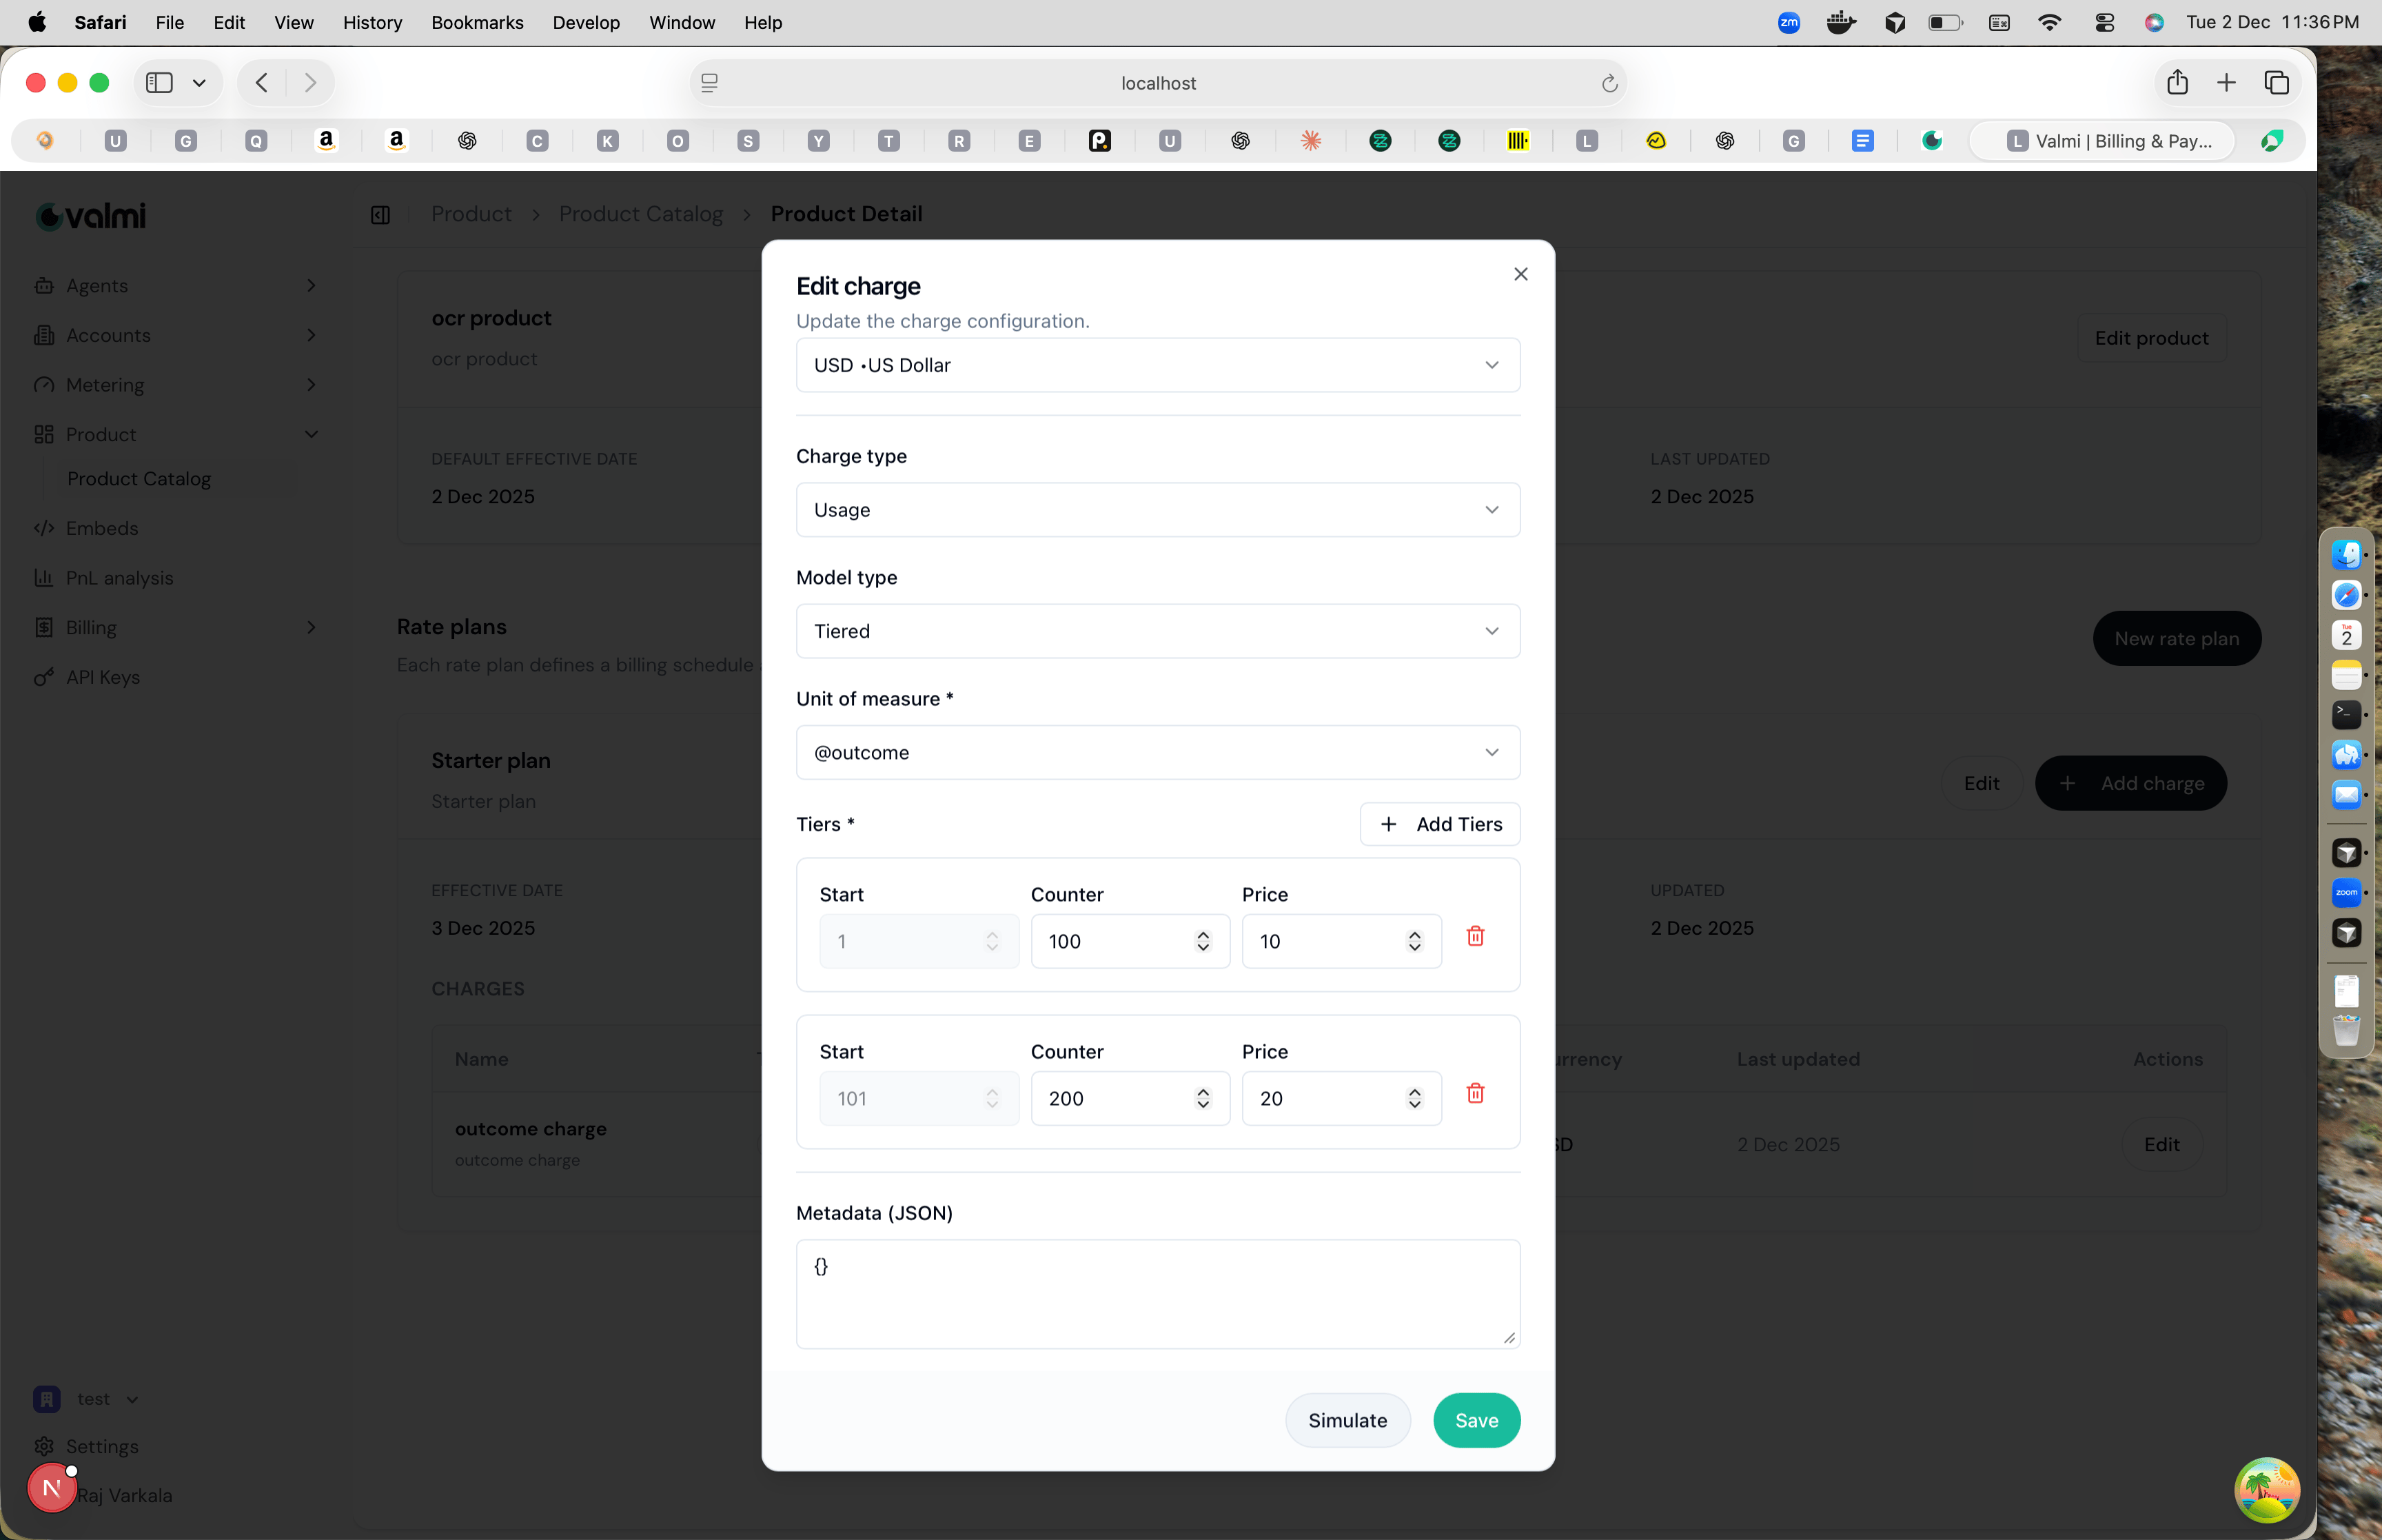The height and width of the screenshot is (1540, 2382).
Task: Click the Metadata JSON text area
Action: coord(1157,1294)
